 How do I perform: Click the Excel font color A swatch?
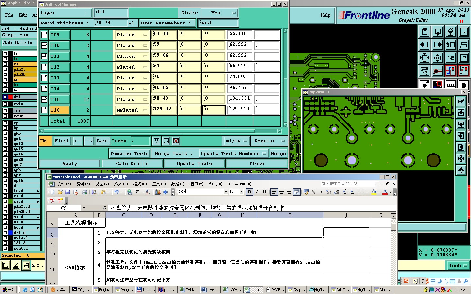385,192
